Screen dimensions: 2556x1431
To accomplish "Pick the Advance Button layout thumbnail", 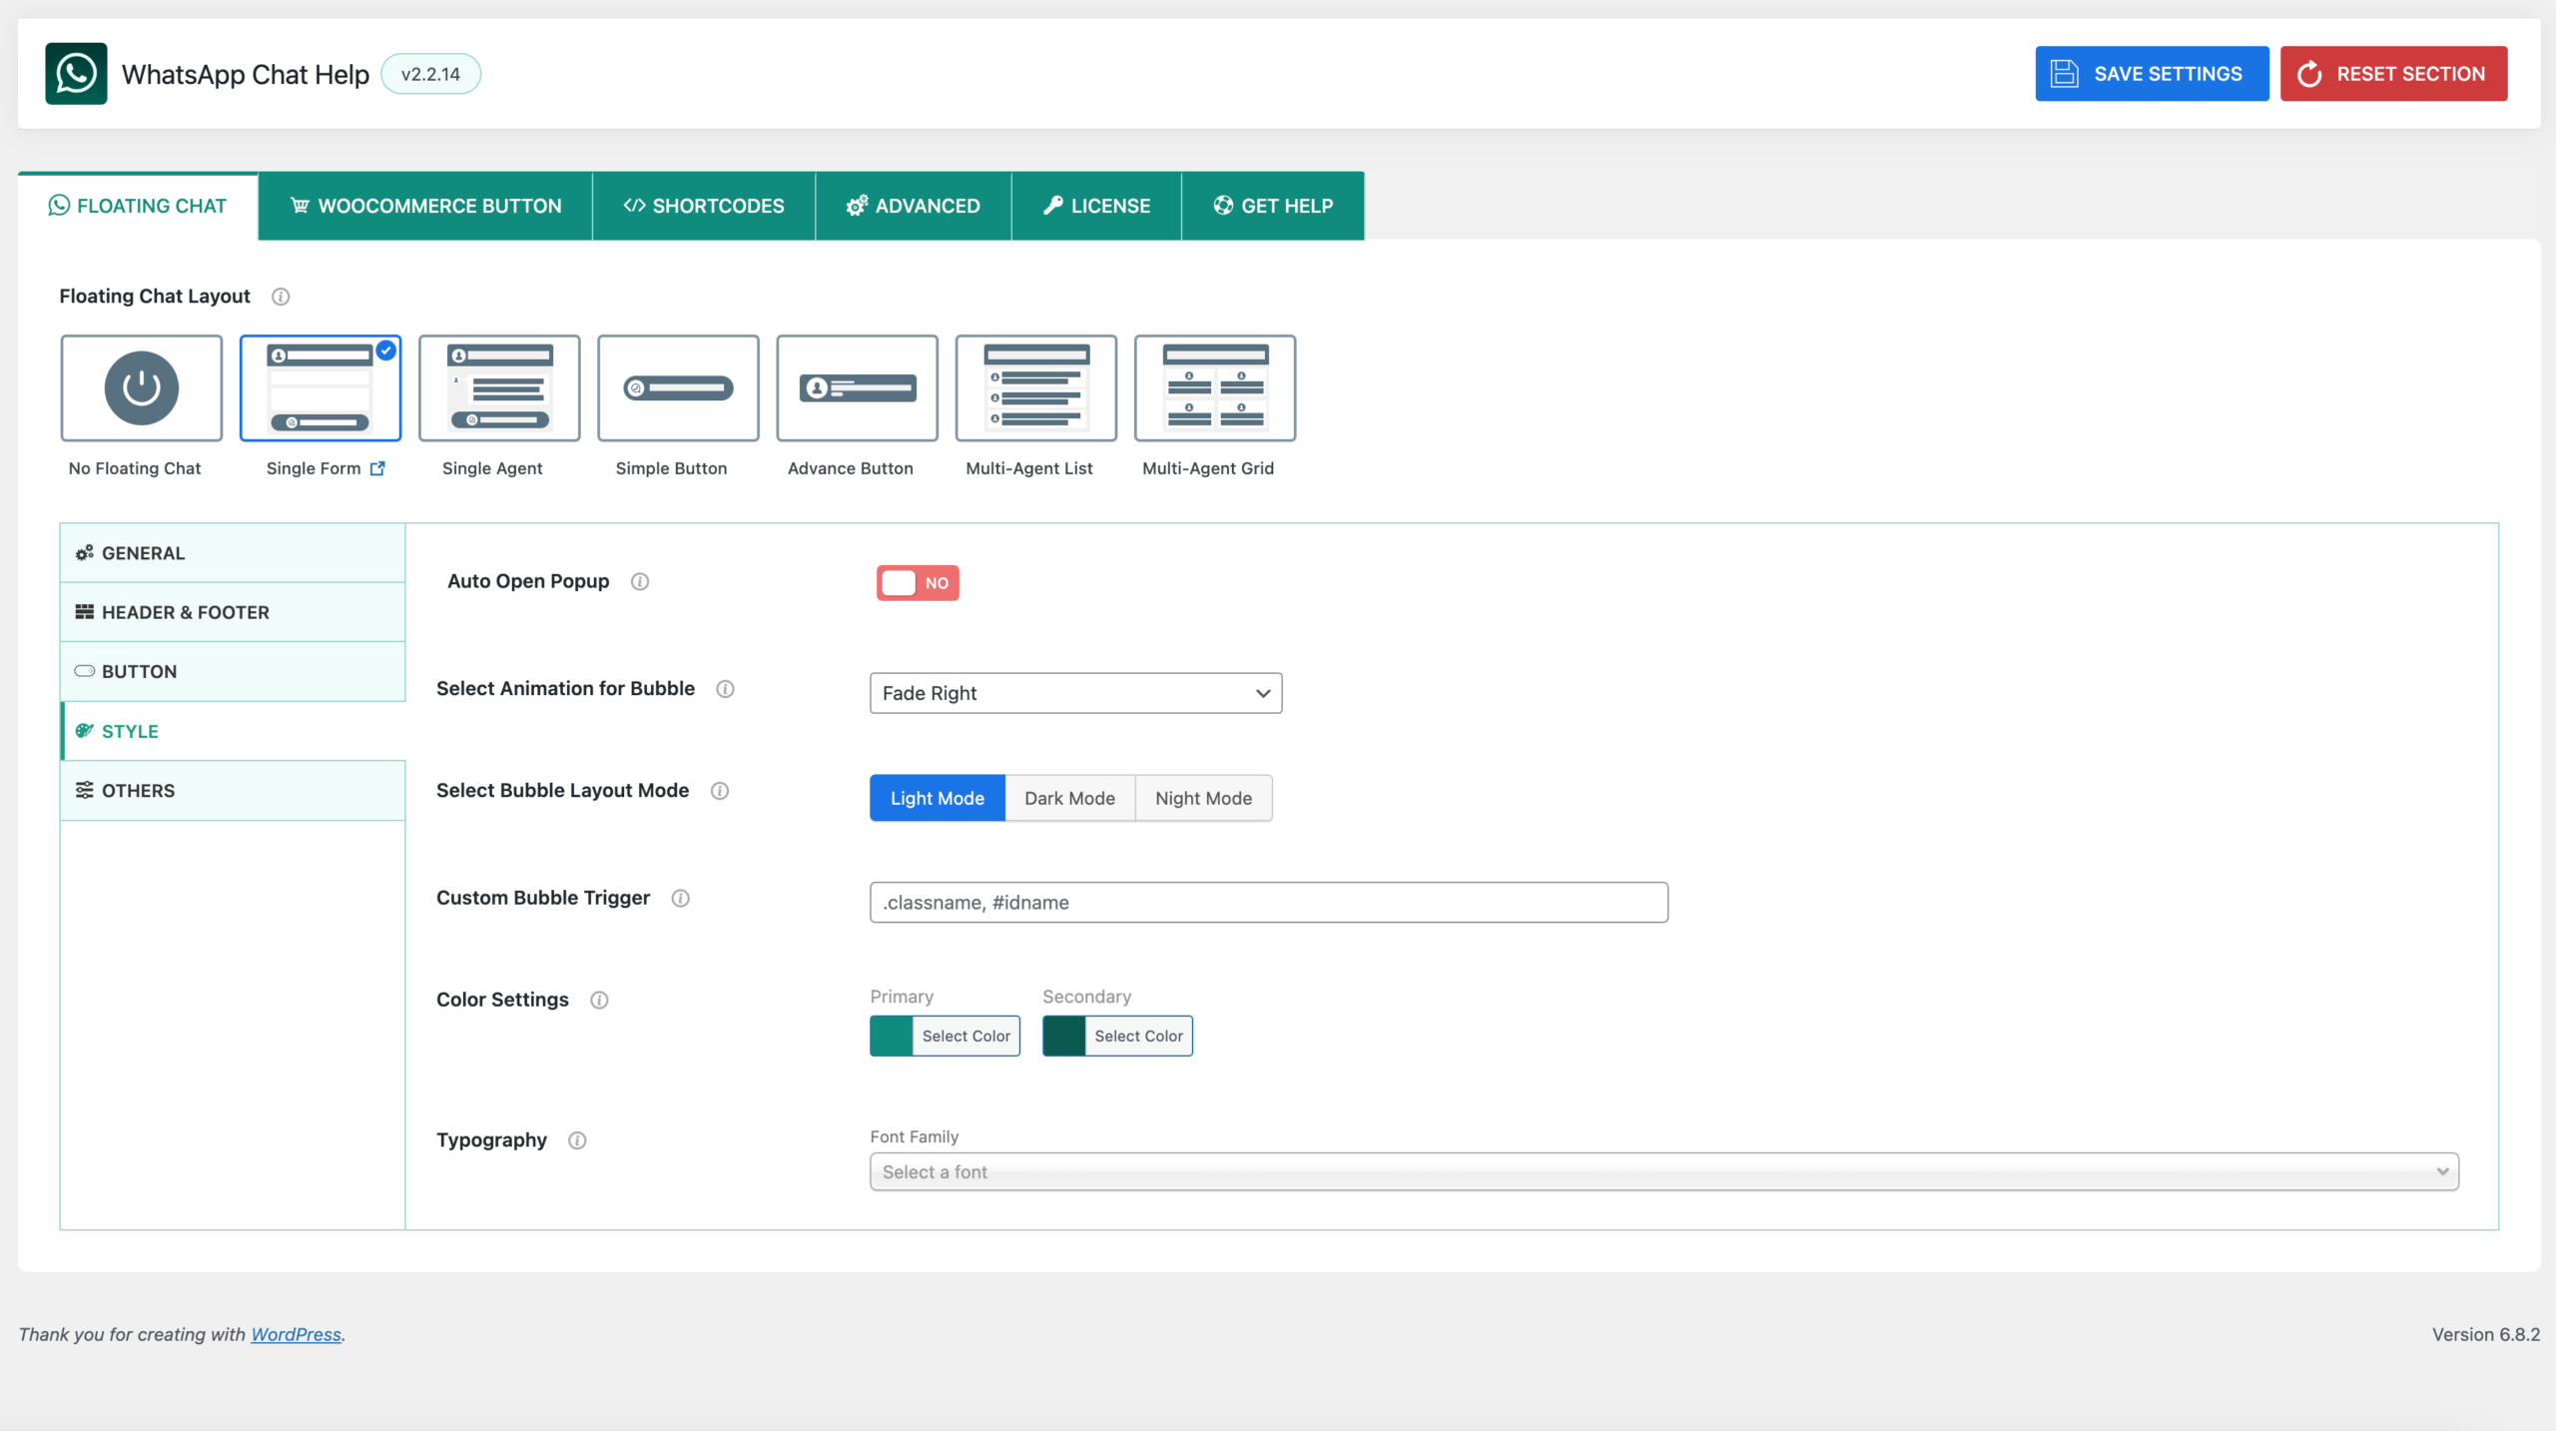I will [857, 387].
